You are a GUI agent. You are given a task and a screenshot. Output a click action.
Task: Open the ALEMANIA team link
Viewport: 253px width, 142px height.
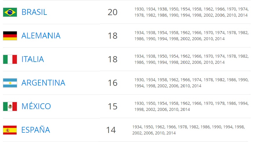coord(41,36)
